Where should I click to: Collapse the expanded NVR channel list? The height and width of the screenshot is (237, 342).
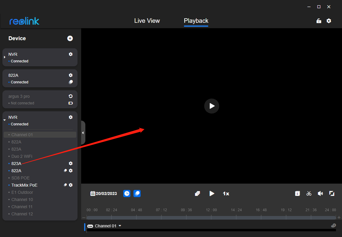pos(5,120)
